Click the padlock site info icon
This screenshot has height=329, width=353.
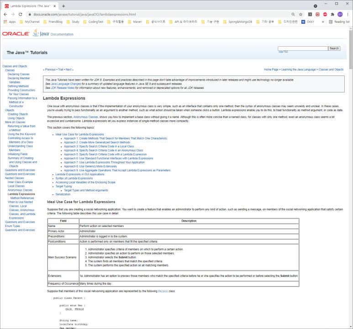30,14
